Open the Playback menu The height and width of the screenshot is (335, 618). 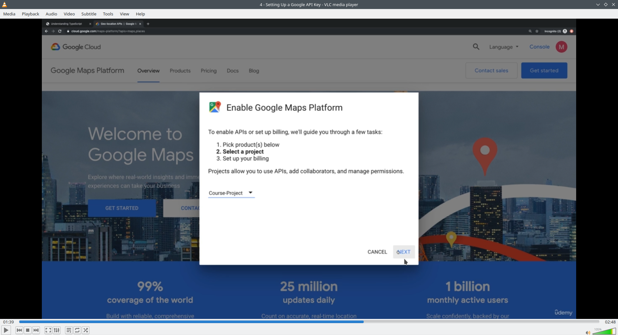31,14
